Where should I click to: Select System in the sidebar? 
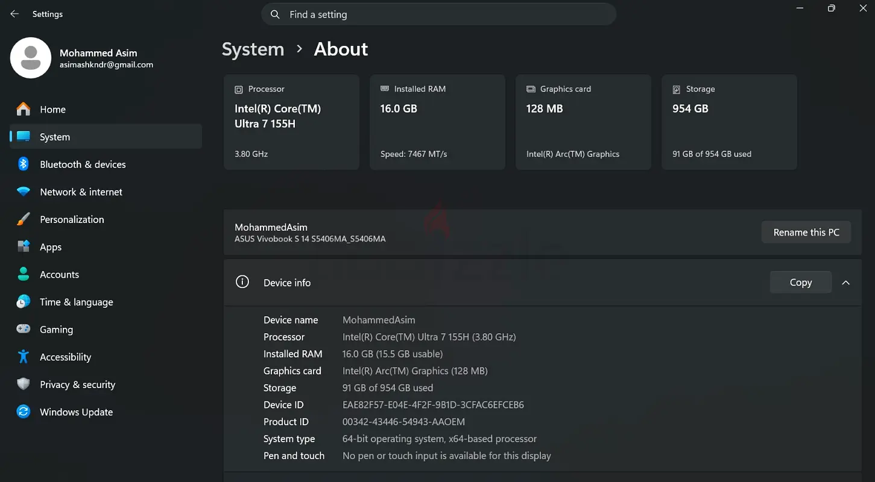pyautogui.click(x=106, y=137)
